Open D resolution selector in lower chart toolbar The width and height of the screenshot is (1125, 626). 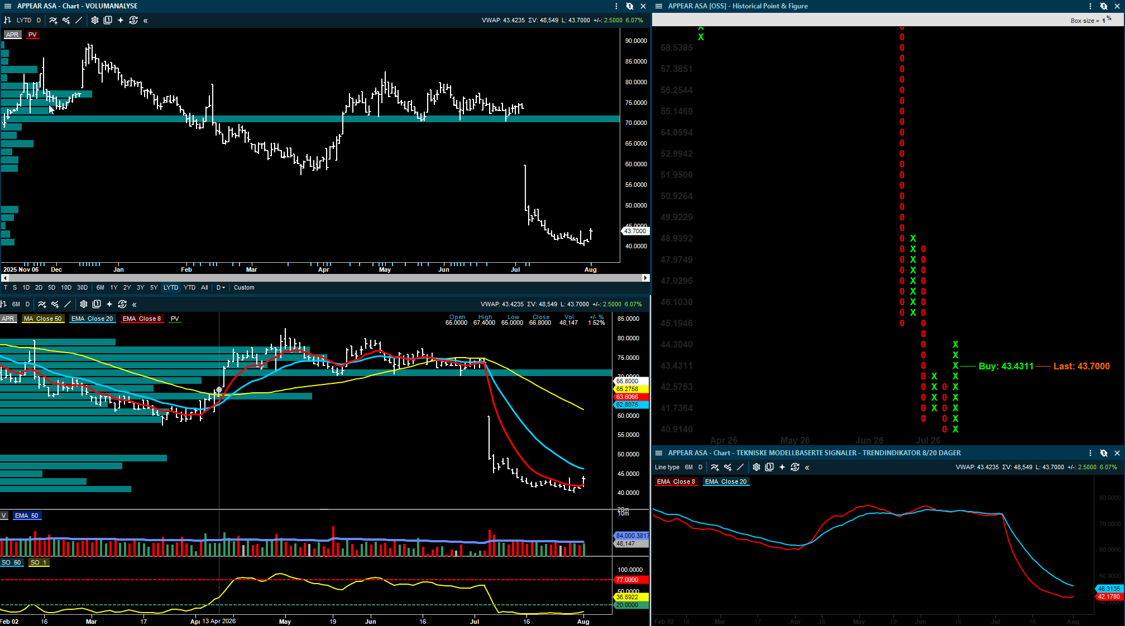pyautogui.click(x=27, y=304)
